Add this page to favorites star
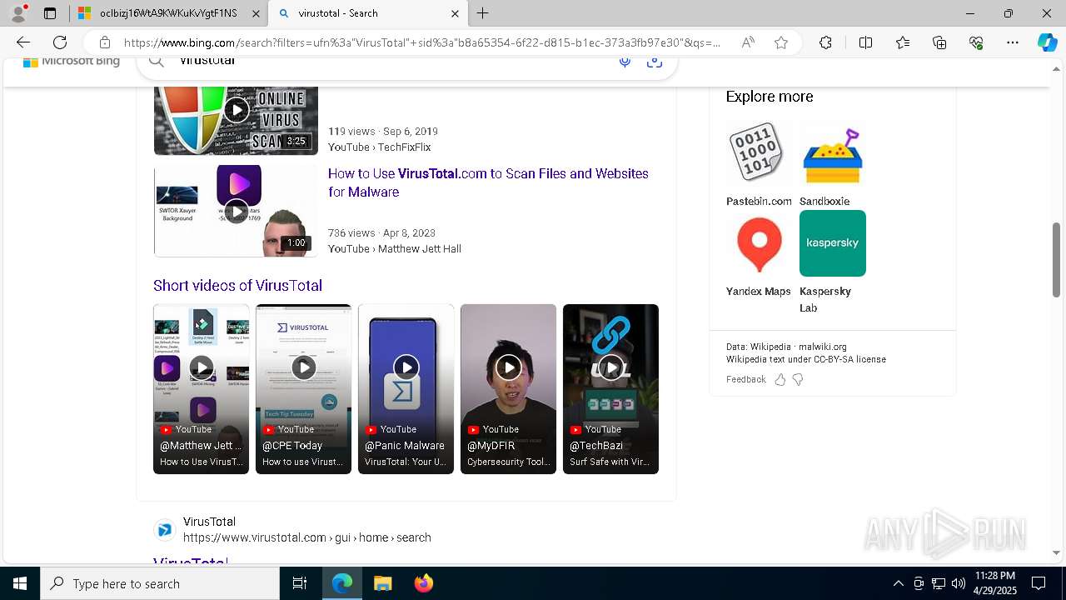1066x600 pixels. (781, 42)
